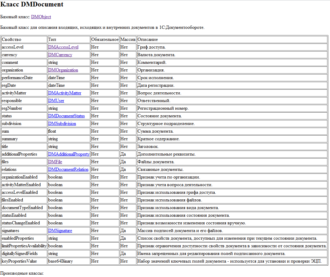Click the statusChangeEnabled property cell
The image size is (330, 277).
pos(24,223)
